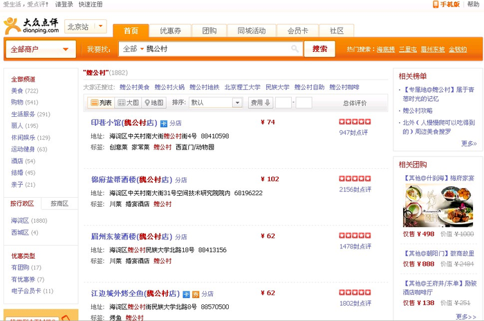Filter by 休闲娱乐 channel

pyautogui.click(x=23, y=138)
